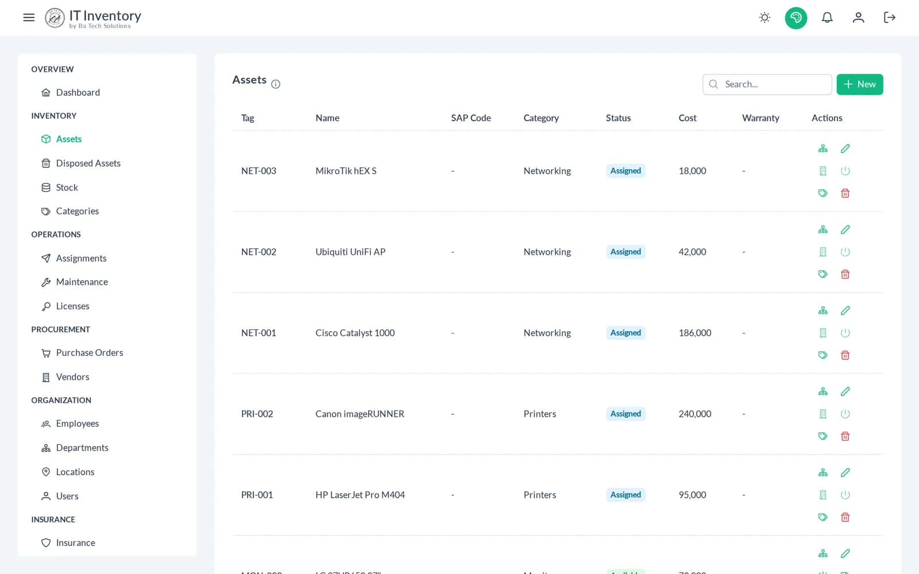
Task: Edit the Cisco Catalyst 1000 asset
Action: 845,311
